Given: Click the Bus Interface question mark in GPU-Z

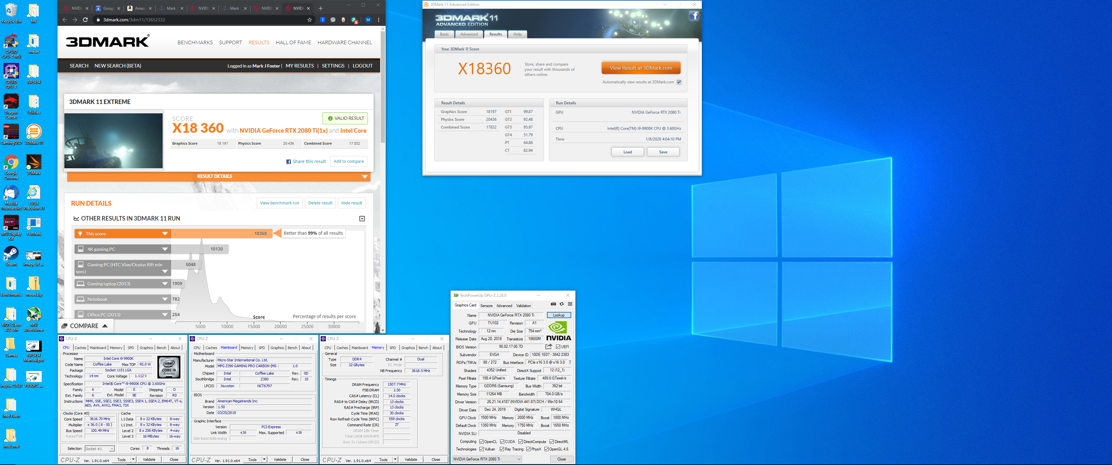Looking at the screenshot, I should (570, 362).
